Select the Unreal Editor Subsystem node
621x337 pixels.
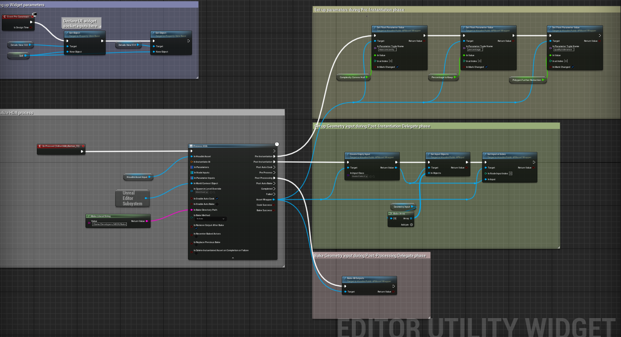(132, 198)
